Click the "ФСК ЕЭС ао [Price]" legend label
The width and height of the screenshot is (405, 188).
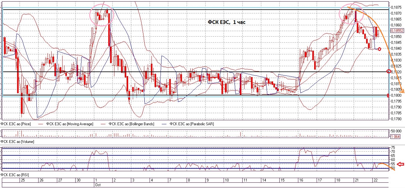click(x=16, y=124)
